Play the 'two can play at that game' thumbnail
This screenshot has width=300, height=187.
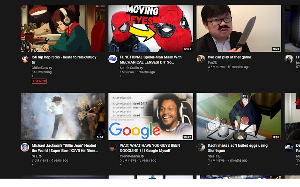(239, 28)
